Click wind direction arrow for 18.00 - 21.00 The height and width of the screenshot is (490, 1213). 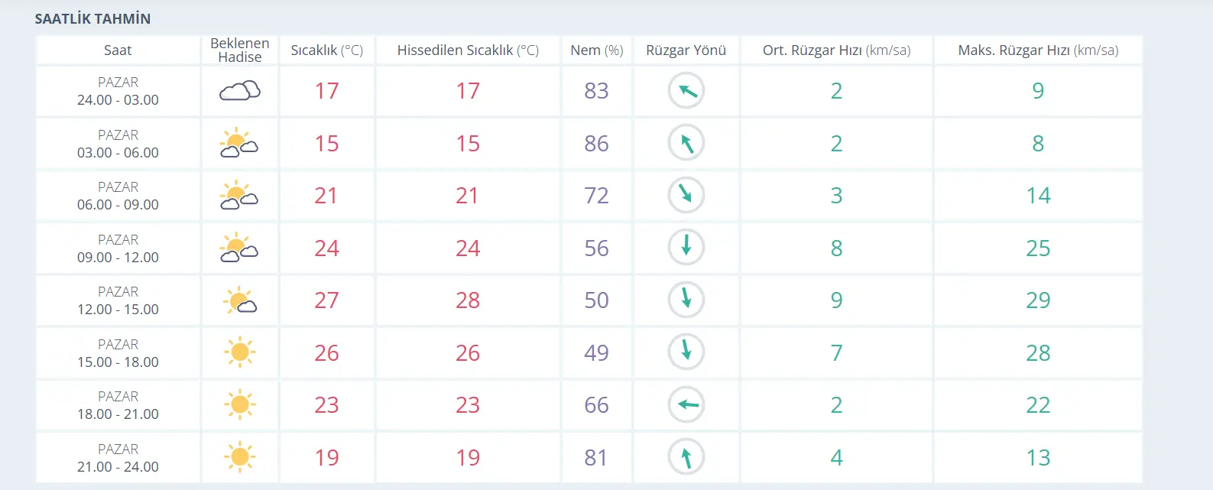tap(686, 404)
